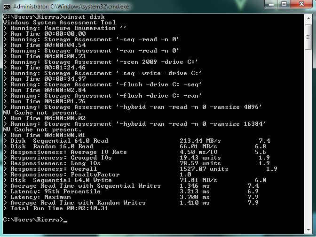Click the 3.213 ms value
The image size is (316, 237).
[195, 191]
